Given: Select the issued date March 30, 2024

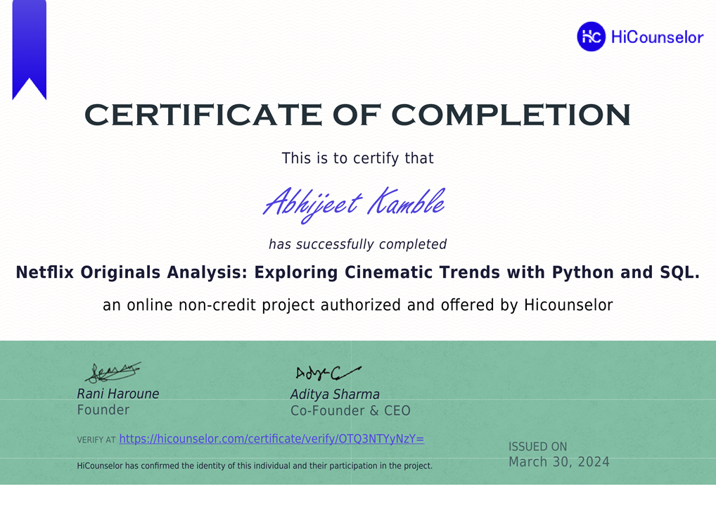Looking at the screenshot, I should (558, 462).
